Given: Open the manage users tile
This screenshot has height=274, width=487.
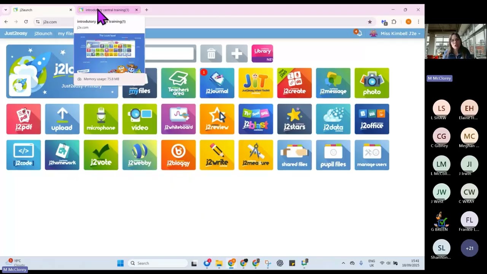Looking at the screenshot, I should click(x=372, y=155).
